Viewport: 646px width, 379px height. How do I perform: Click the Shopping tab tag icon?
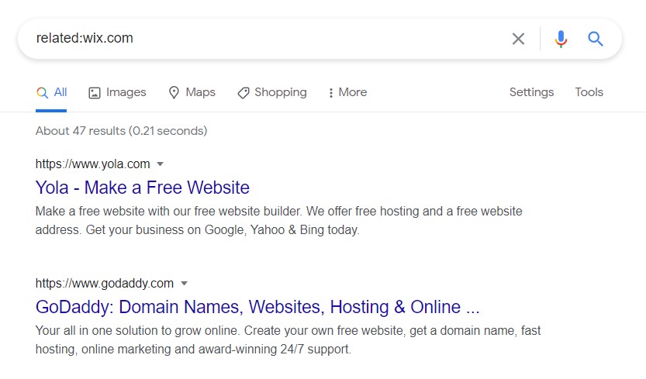point(244,93)
